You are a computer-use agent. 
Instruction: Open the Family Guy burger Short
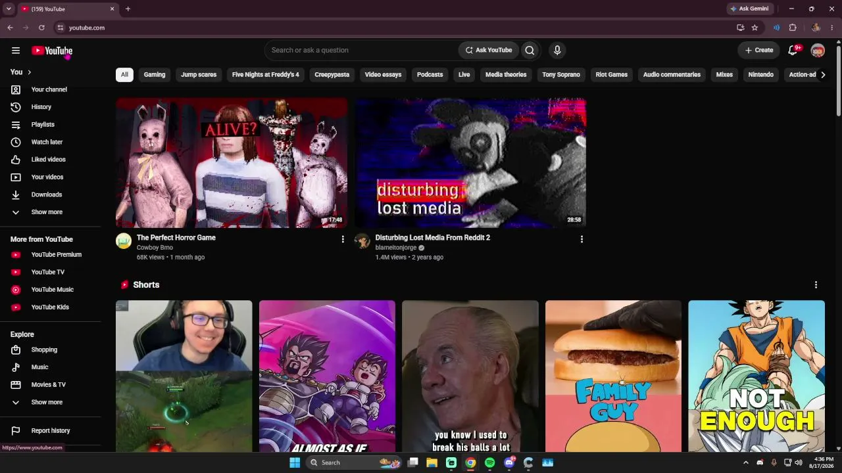click(x=613, y=376)
